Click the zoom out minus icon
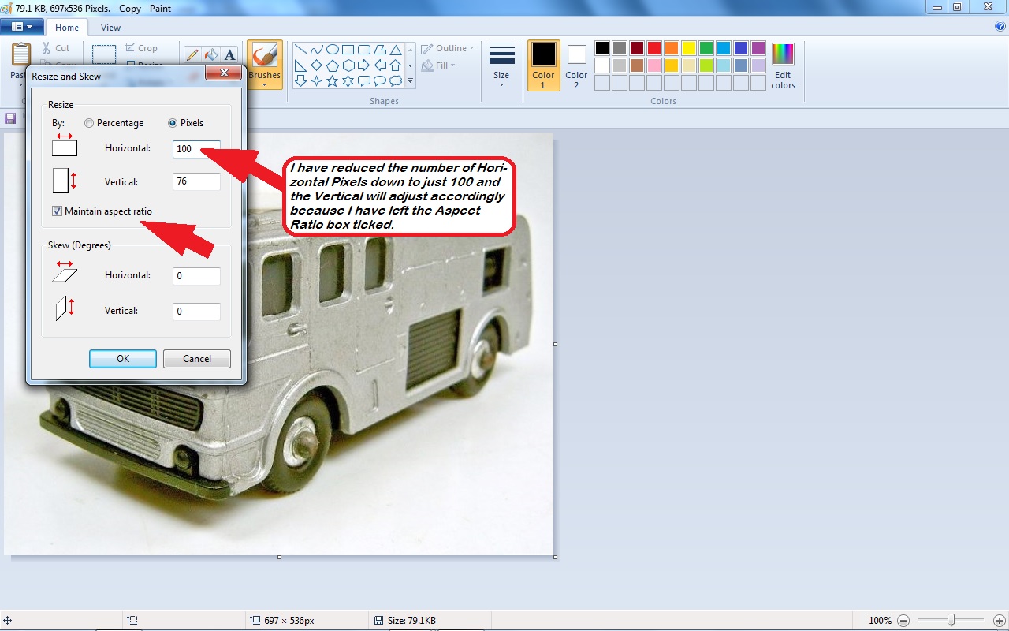 click(x=903, y=621)
